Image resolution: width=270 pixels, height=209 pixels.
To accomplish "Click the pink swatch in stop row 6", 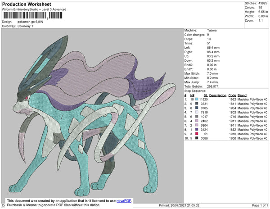I will point(197,121).
